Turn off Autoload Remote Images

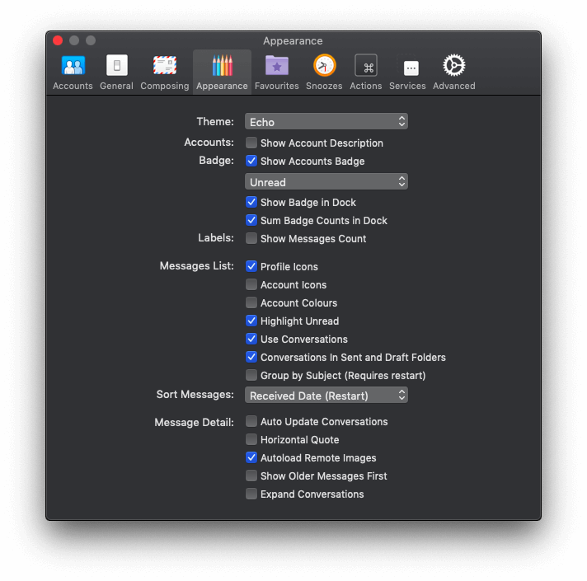pyautogui.click(x=251, y=457)
